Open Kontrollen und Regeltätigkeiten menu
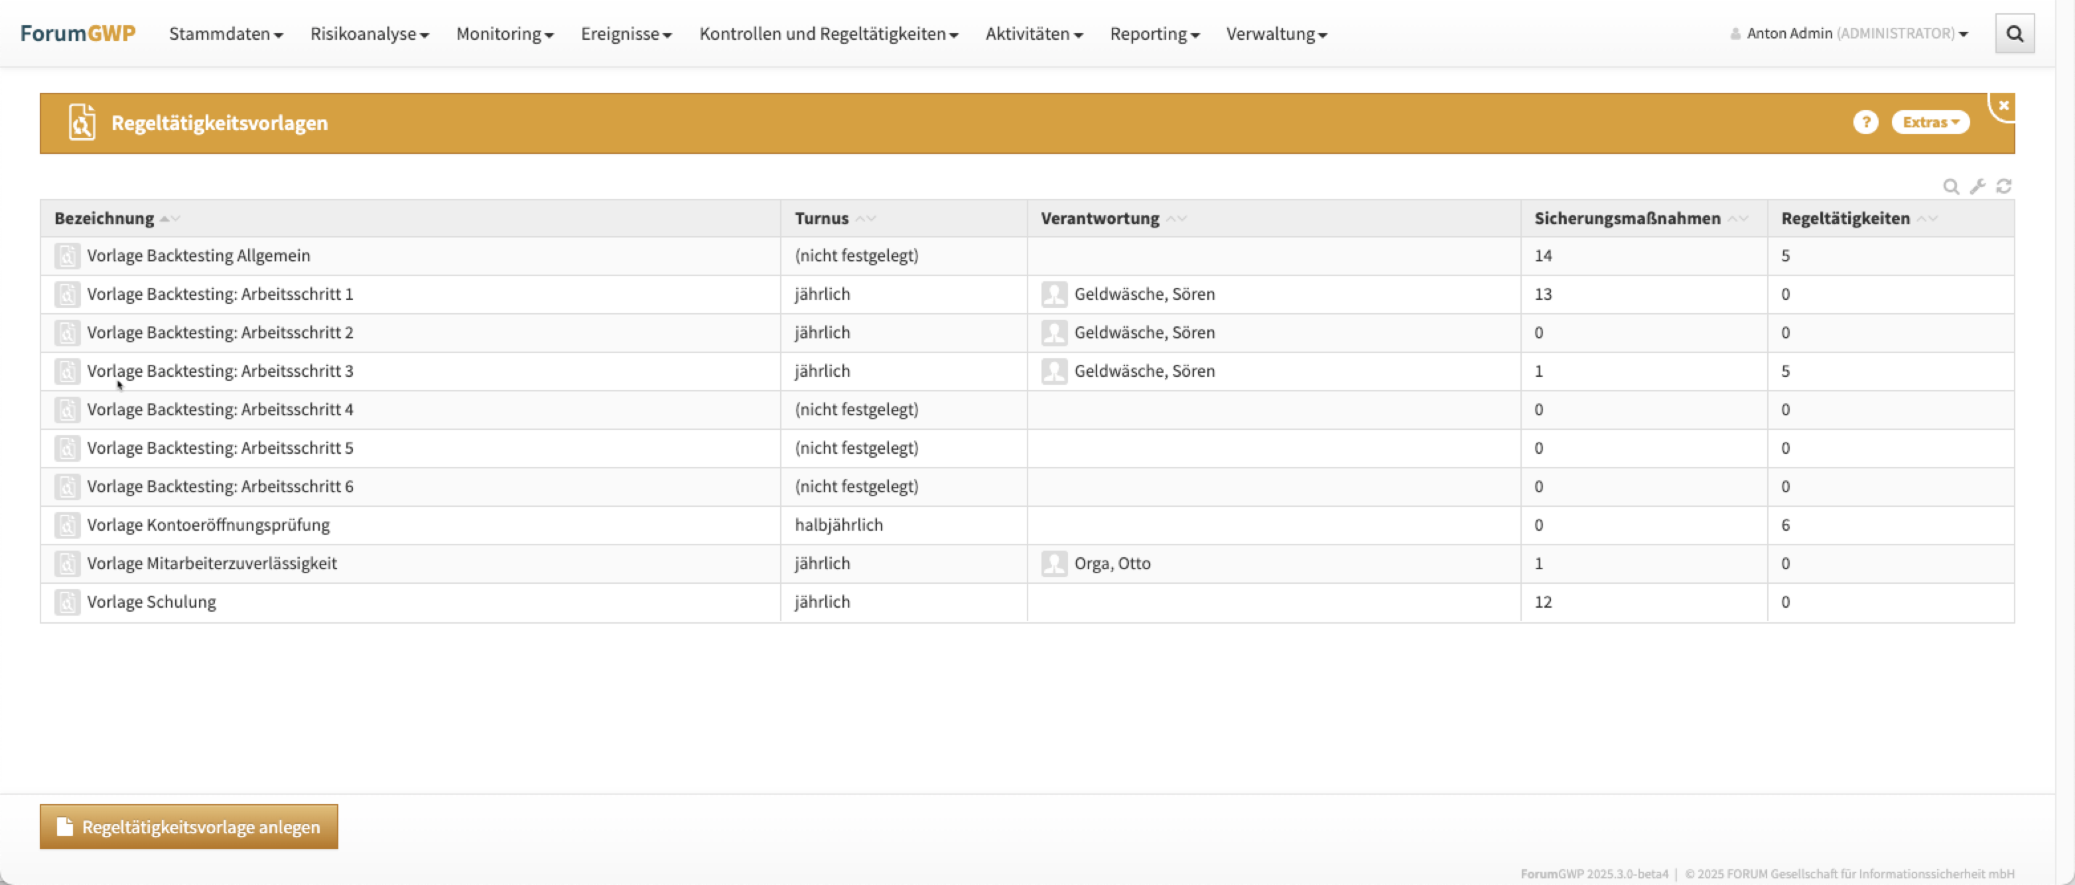 (828, 34)
